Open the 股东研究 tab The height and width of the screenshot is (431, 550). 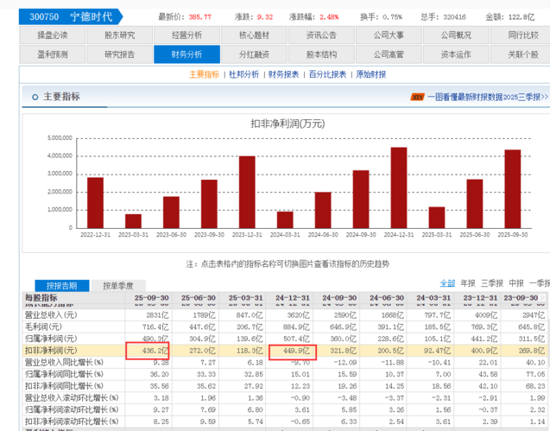coord(120,35)
